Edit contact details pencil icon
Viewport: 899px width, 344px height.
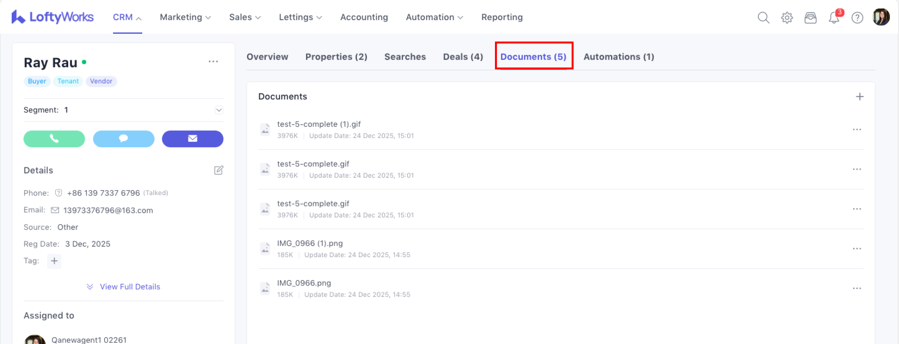click(x=219, y=170)
